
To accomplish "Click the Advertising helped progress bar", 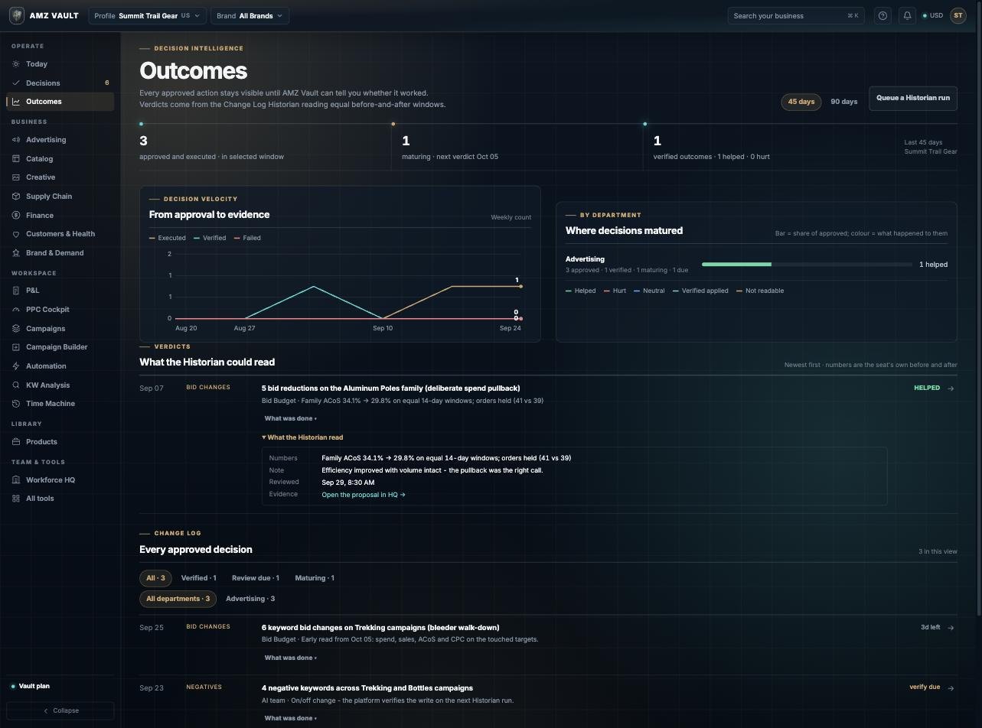I will click(x=807, y=265).
